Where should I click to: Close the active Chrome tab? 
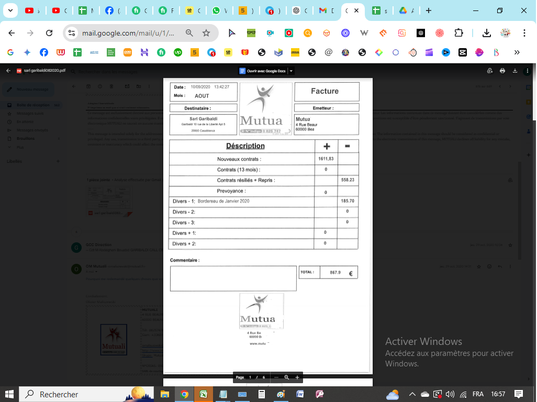356,10
